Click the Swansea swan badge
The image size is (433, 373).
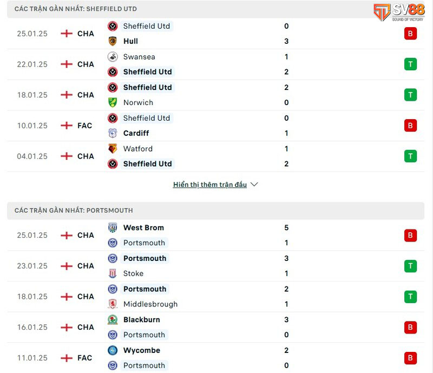coord(113,57)
